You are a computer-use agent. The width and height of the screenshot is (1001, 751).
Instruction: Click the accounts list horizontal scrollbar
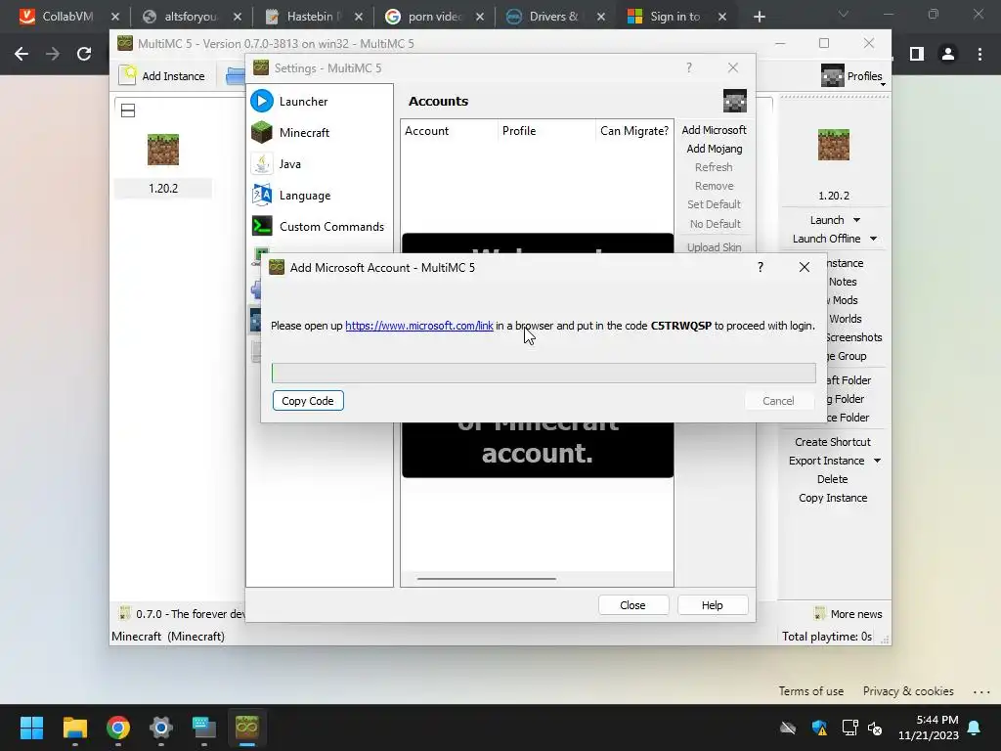pyautogui.click(x=487, y=579)
